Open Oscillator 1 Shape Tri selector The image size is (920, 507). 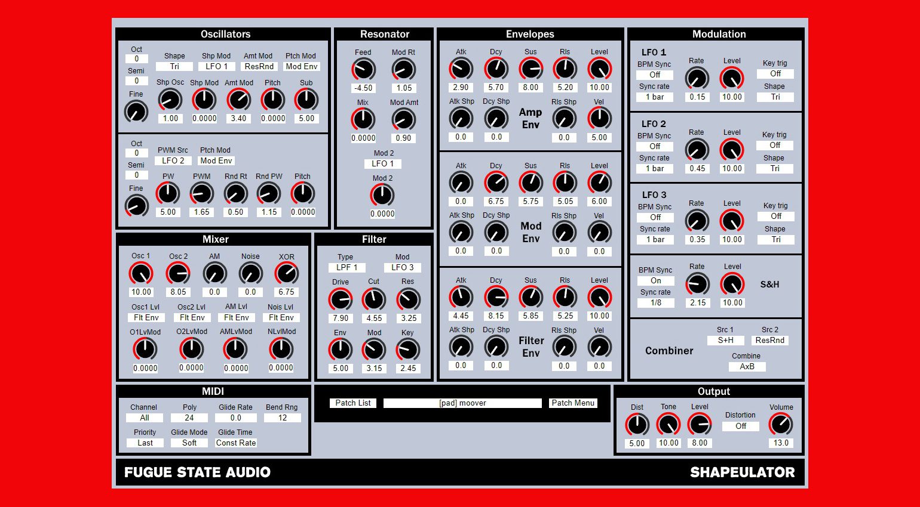point(174,66)
